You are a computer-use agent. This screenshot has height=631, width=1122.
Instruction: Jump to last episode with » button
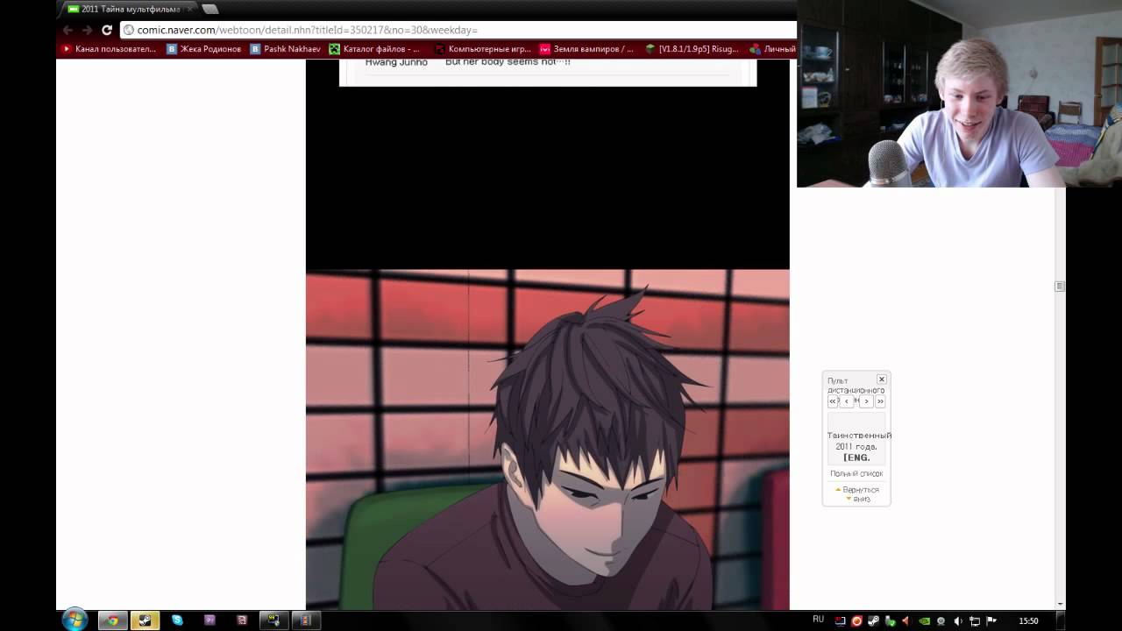click(880, 401)
